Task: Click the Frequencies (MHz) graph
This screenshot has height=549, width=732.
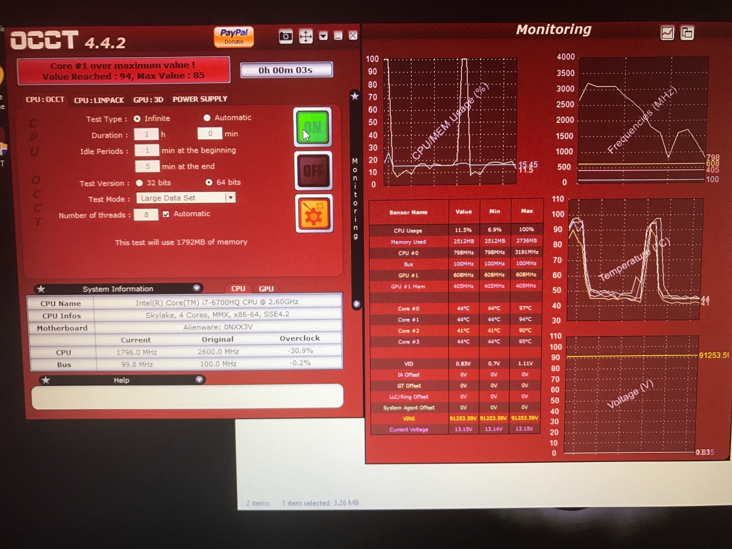Action: pos(642,120)
